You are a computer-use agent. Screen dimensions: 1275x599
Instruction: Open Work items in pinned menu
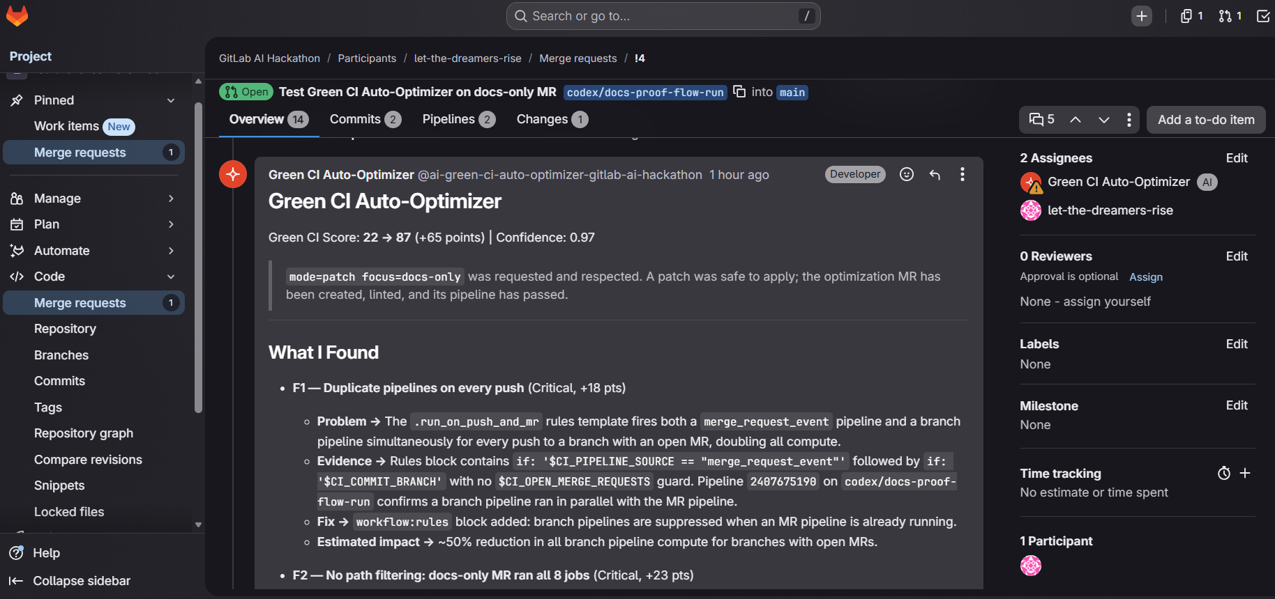[94, 126]
